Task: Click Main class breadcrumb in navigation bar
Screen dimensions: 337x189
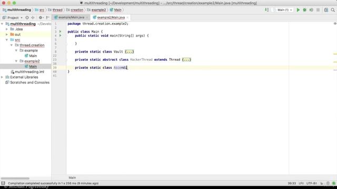Action: point(116,10)
